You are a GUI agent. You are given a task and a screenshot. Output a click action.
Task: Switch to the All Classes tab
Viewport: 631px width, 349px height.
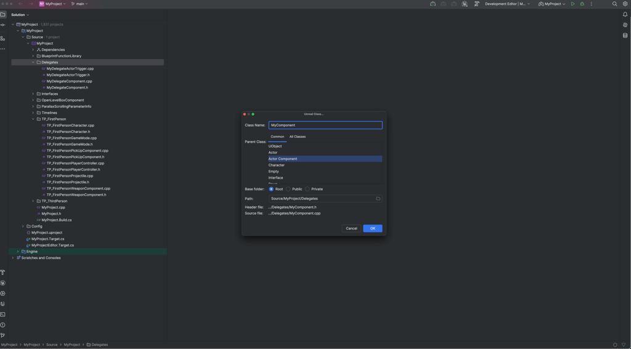click(x=298, y=137)
